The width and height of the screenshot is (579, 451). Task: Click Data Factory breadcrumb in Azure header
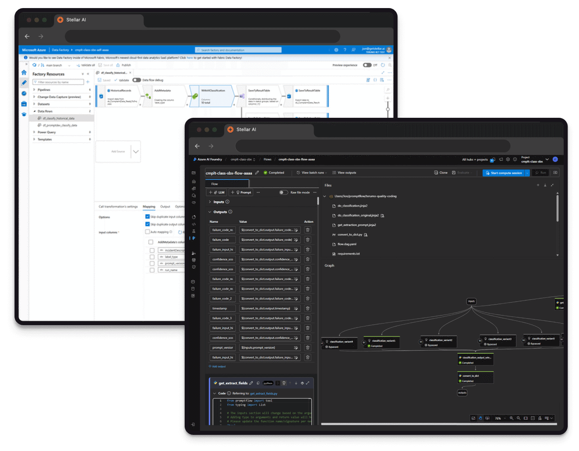pyautogui.click(x=60, y=50)
